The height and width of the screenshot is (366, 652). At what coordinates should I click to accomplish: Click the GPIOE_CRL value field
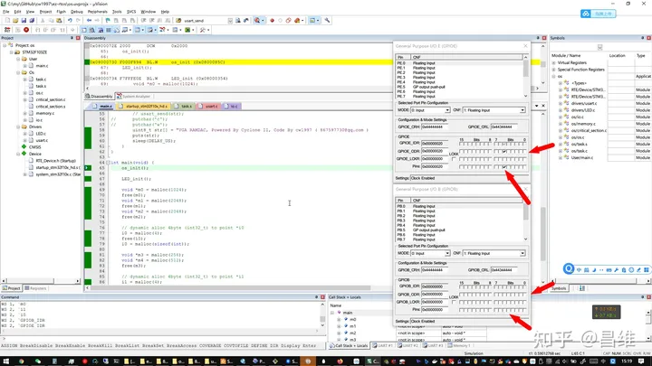coord(504,127)
